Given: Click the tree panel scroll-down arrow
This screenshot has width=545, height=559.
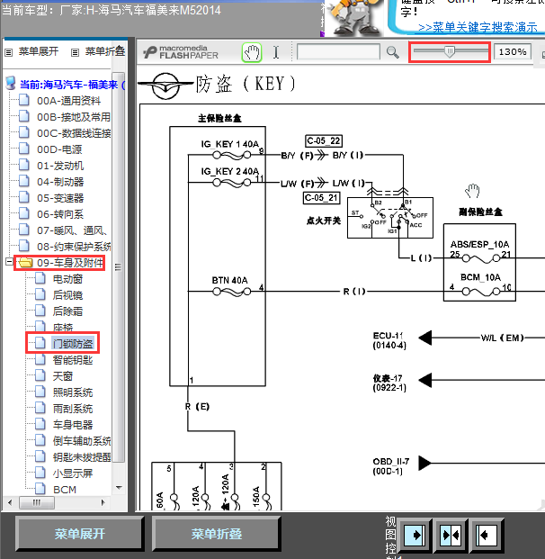Looking at the screenshot, I should point(119,488).
